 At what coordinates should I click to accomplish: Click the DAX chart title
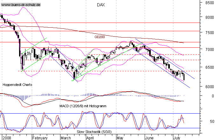tap(101, 5)
